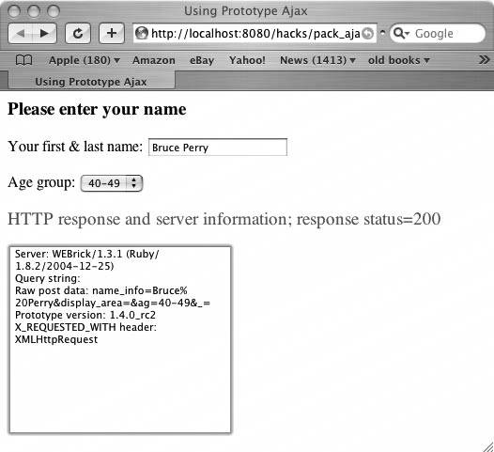Show more bookmarks with the double chevron

pos(484,59)
